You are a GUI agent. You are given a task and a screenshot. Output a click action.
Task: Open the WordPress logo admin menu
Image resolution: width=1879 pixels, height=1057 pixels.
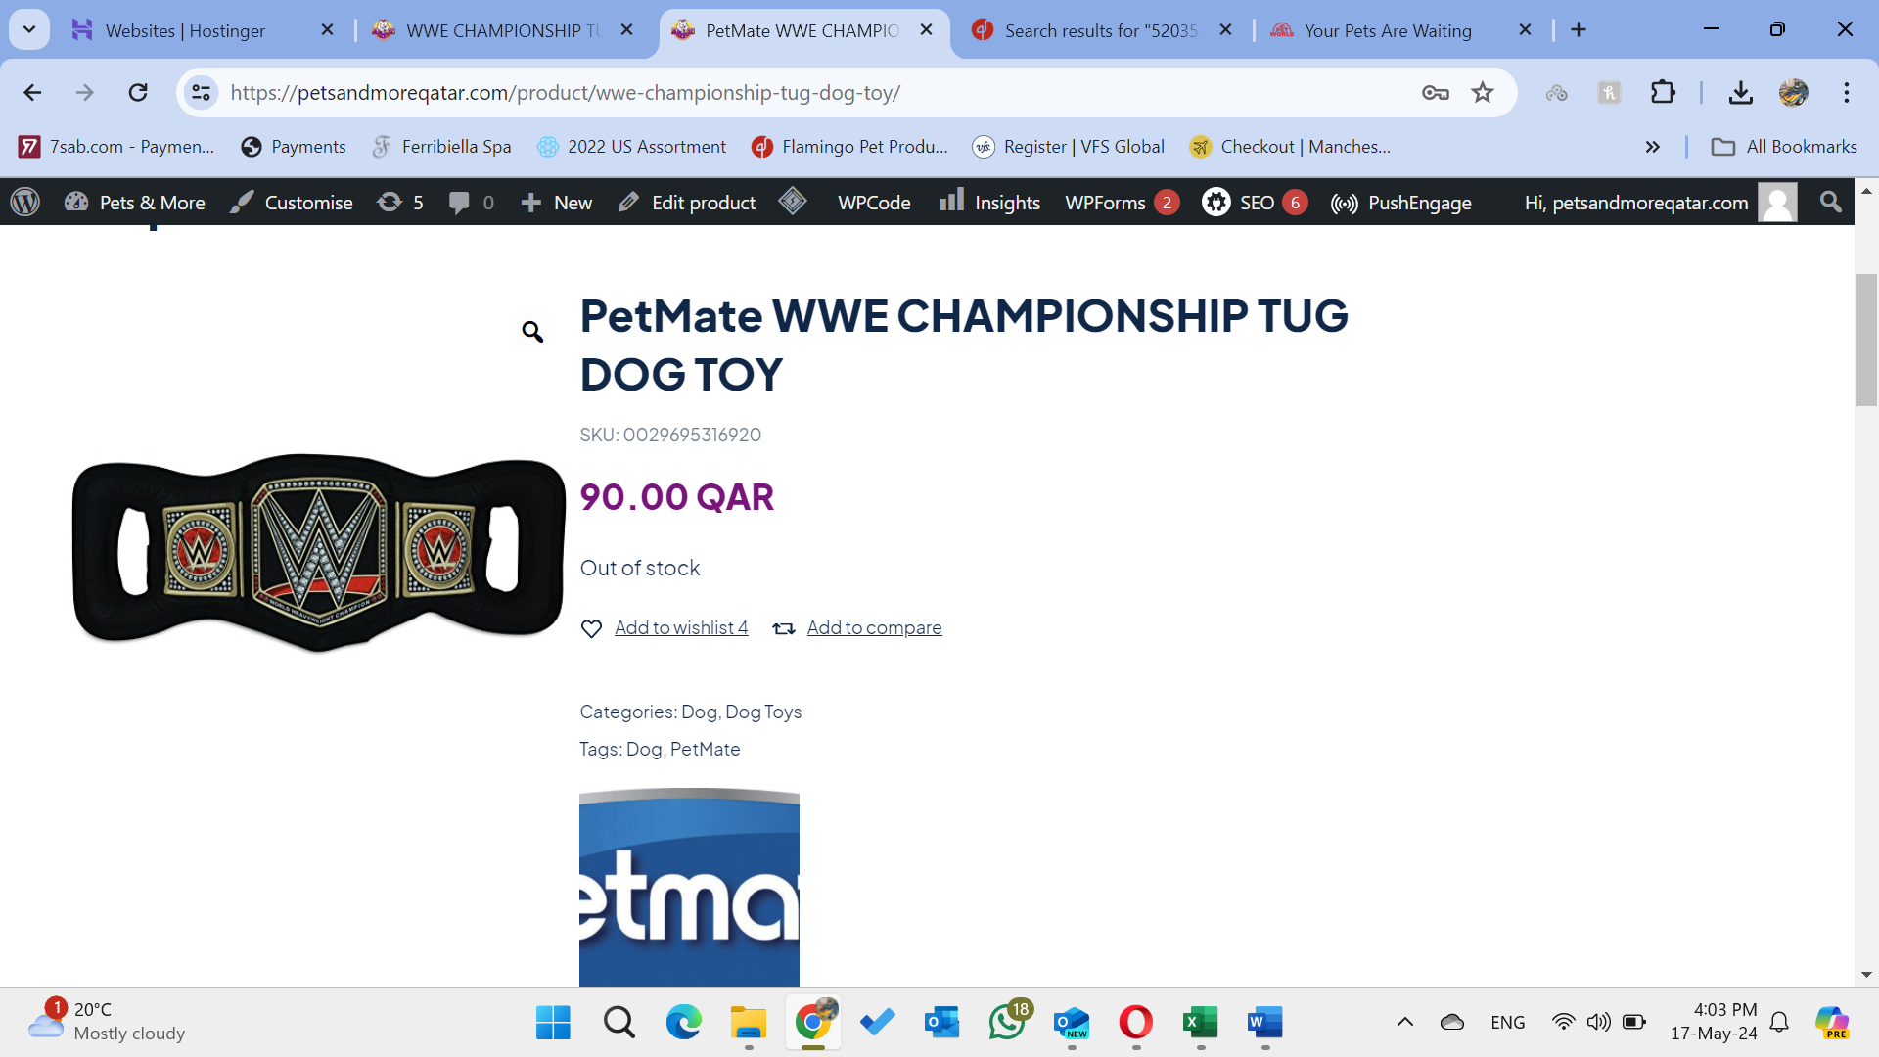(x=25, y=203)
